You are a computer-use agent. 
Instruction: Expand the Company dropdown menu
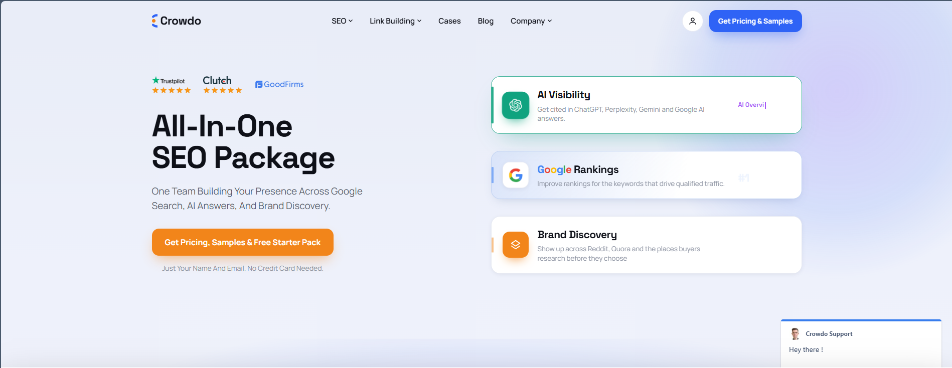531,21
